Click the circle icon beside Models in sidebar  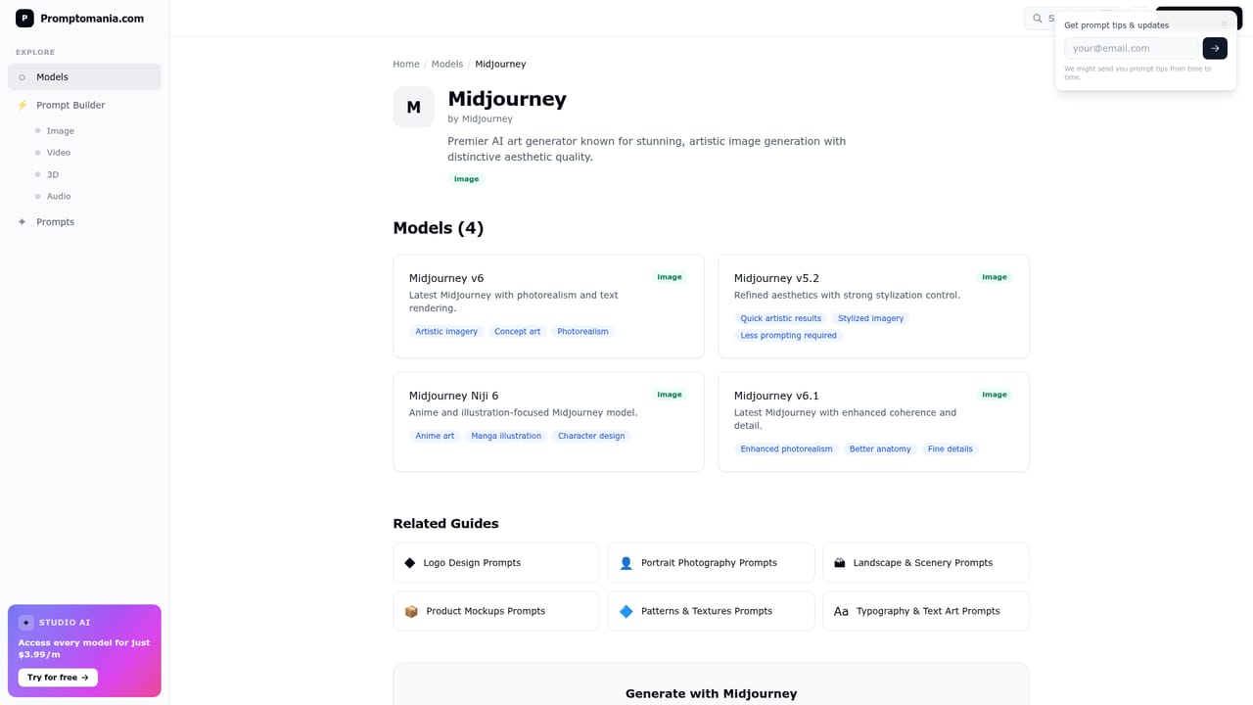(23, 77)
